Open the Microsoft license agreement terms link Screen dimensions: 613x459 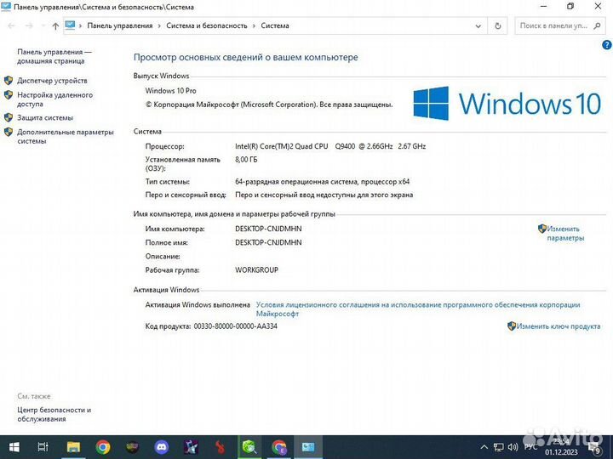(418, 309)
